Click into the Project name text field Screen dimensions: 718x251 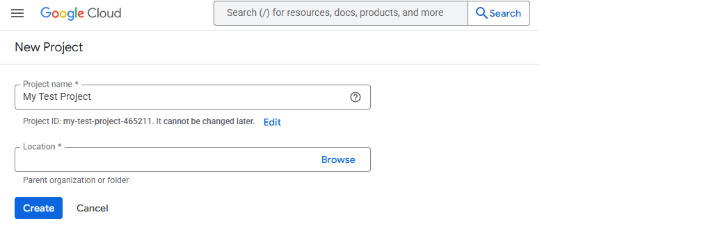(x=192, y=97)
